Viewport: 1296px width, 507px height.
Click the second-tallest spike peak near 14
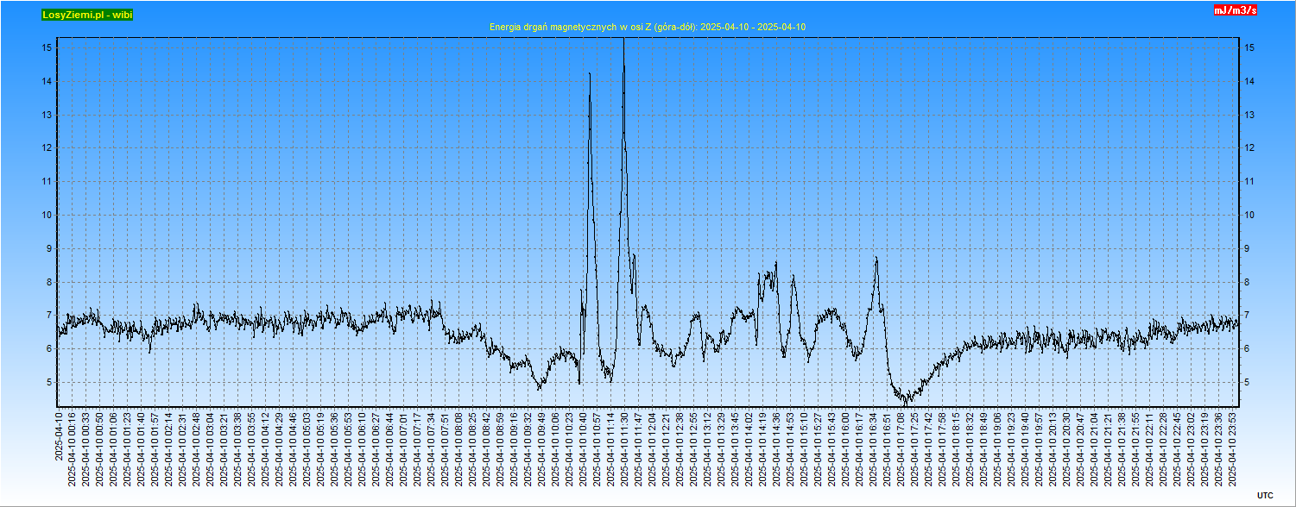pos(590,74)
